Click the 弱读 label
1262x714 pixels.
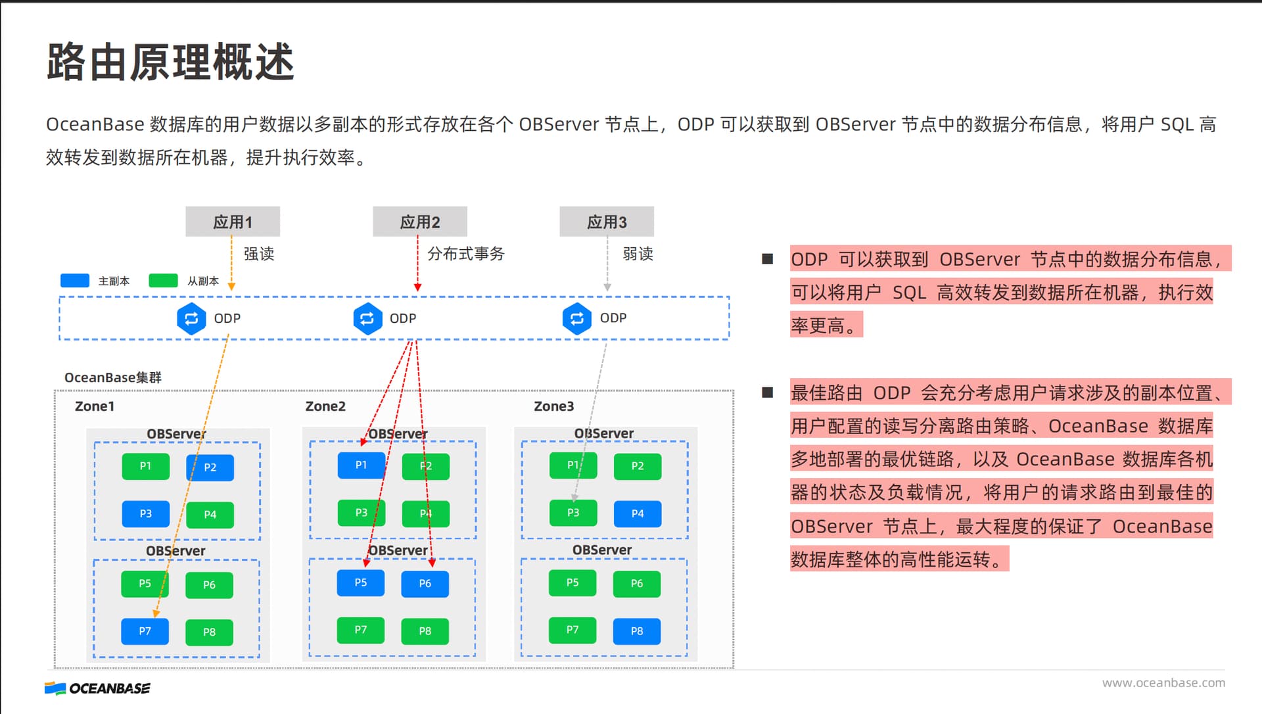coord(638,254)
